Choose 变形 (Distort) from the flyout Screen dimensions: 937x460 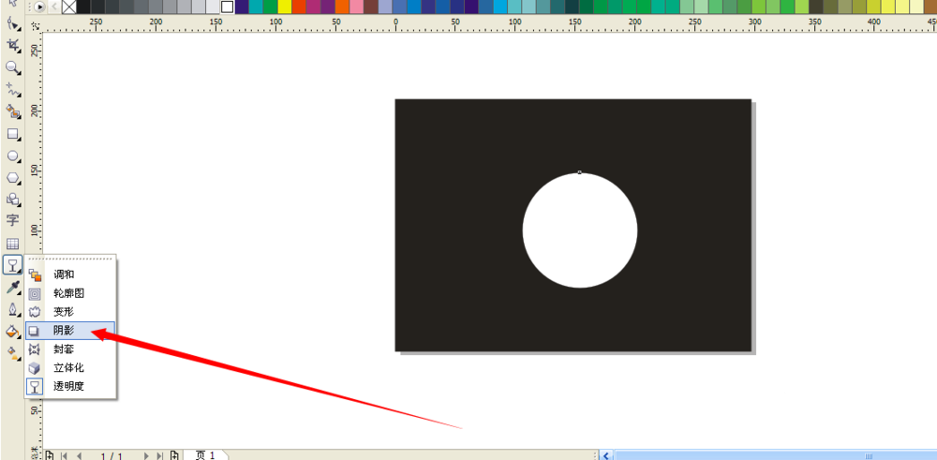(70, 312)
